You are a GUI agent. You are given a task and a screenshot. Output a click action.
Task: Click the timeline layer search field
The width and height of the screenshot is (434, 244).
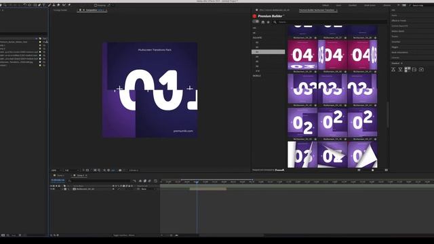tap(100, 181)
